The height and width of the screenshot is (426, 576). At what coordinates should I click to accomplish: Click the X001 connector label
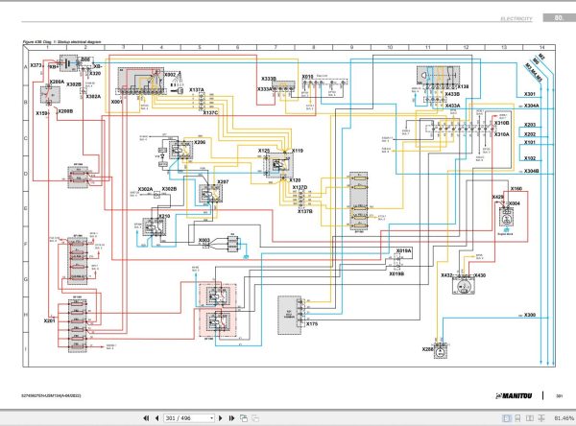tap(116, 102)
